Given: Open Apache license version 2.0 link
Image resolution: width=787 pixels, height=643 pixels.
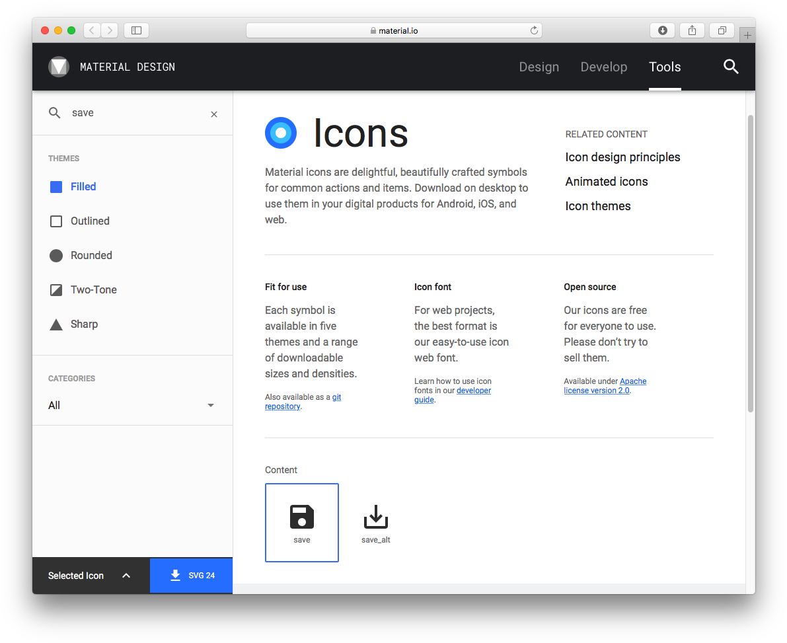Looking at the screenshot, I should point(605,386).
